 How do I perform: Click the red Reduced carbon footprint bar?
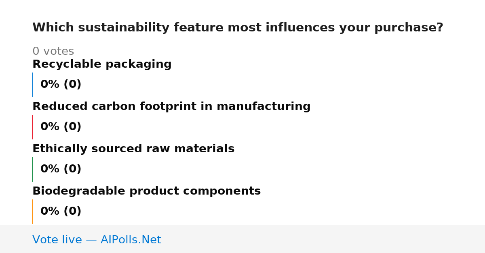tap(32, 127)
